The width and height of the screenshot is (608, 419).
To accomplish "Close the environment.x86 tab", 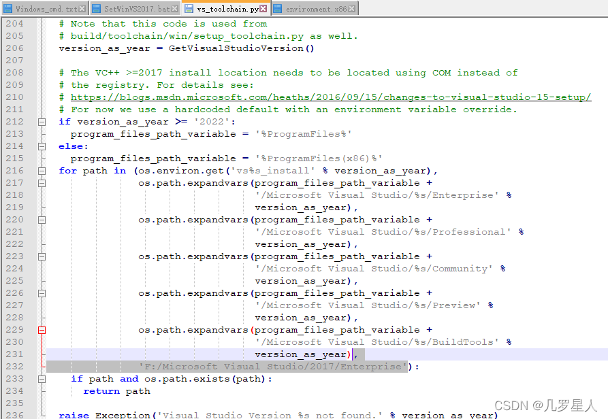I will pyautogui.click(x=352, y=9).
